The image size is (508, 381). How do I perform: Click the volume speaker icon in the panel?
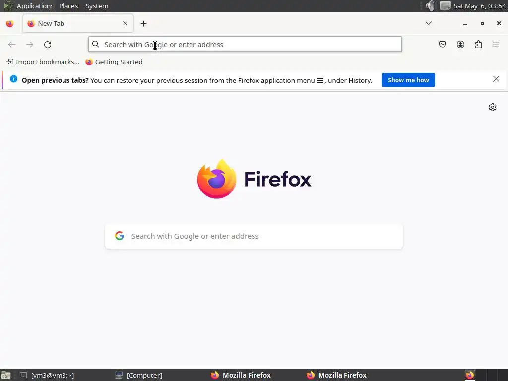coord(430,6)
